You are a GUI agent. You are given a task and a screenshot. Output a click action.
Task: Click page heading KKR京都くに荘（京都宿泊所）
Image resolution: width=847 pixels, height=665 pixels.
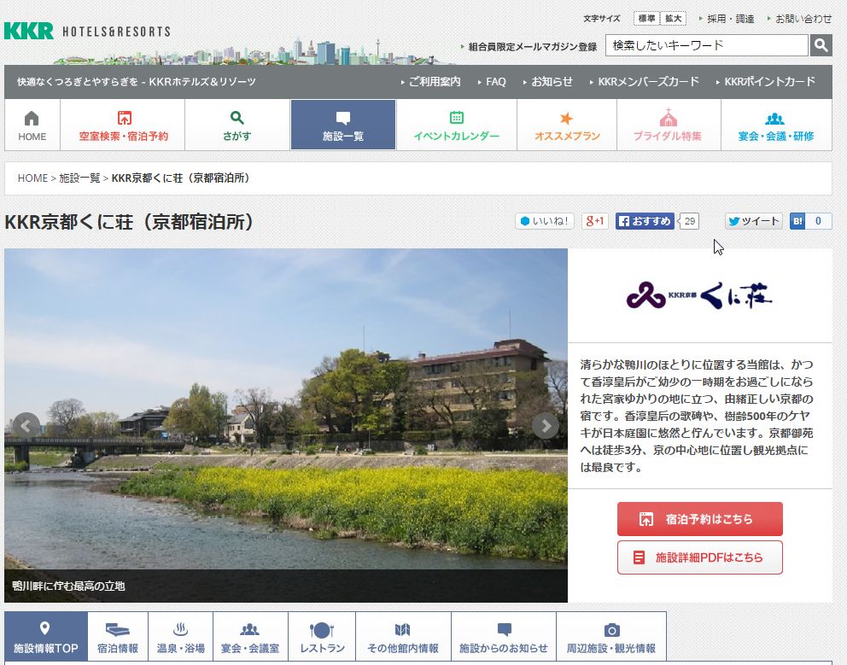(x=129, y=222)
